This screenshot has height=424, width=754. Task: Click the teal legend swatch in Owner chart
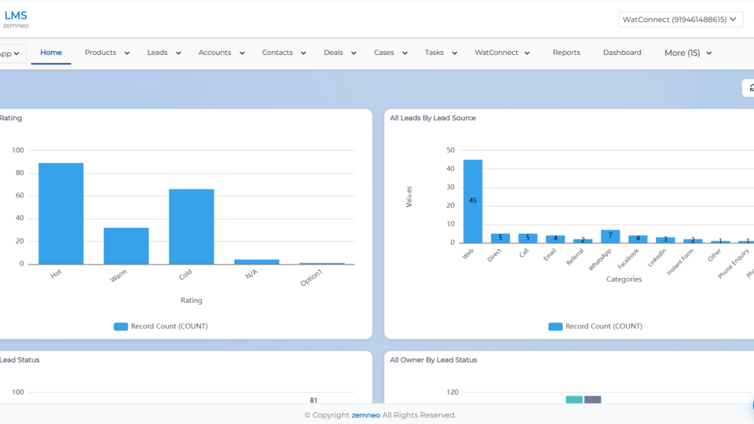(x=574, y=400)
